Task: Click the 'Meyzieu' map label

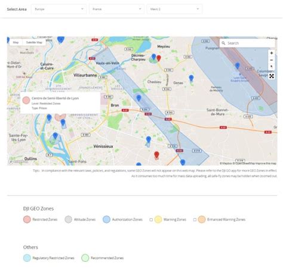Action: pos(164,47)
